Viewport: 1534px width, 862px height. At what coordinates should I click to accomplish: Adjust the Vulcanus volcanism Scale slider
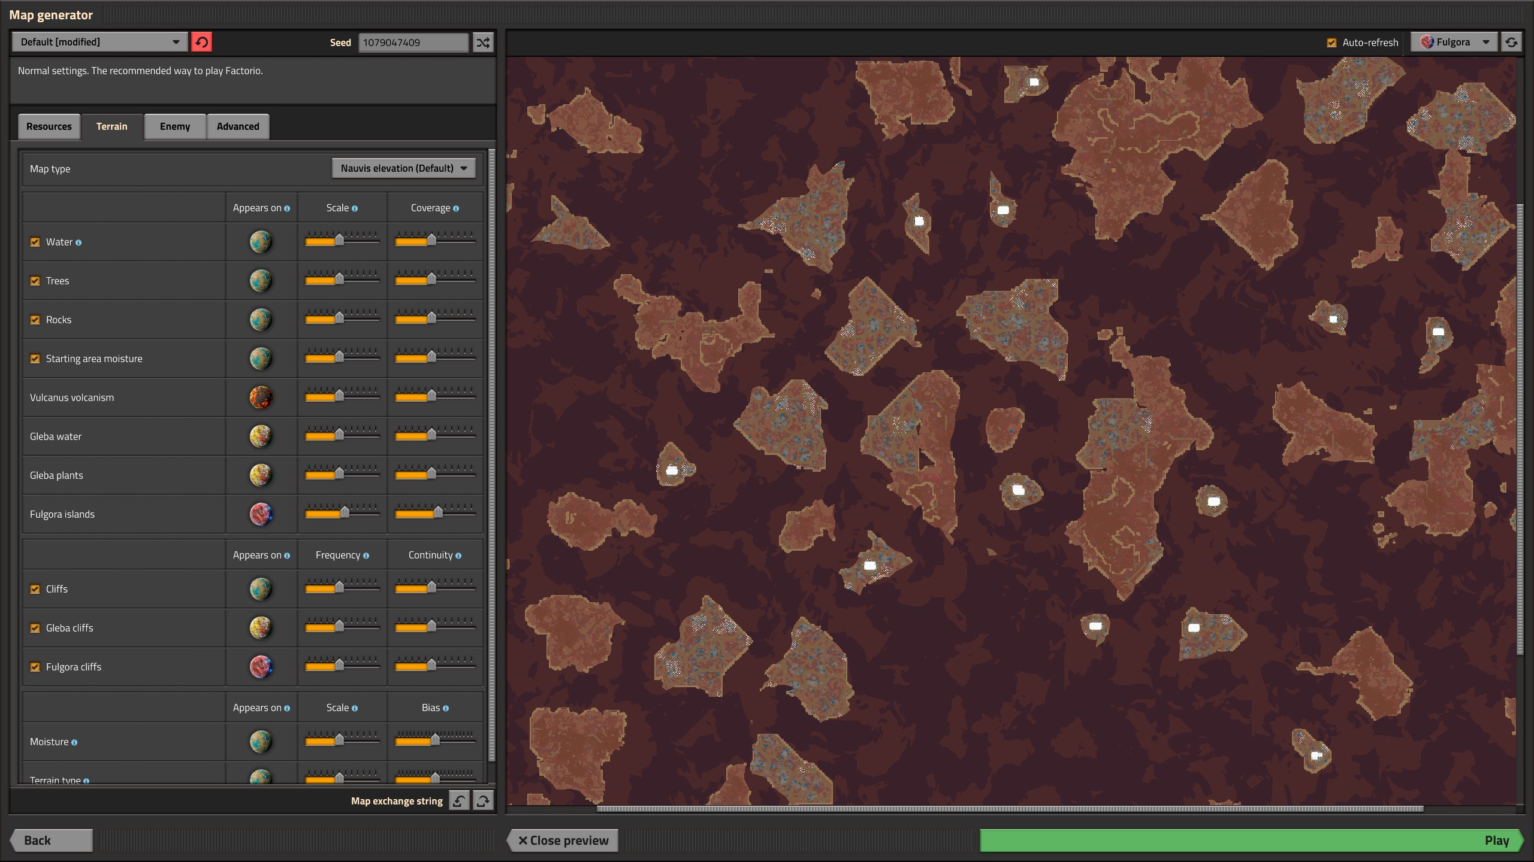point(342,396)
